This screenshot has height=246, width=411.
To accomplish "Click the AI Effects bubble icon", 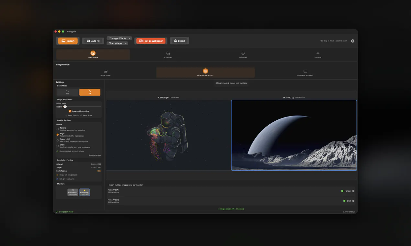I will [110, 43].
